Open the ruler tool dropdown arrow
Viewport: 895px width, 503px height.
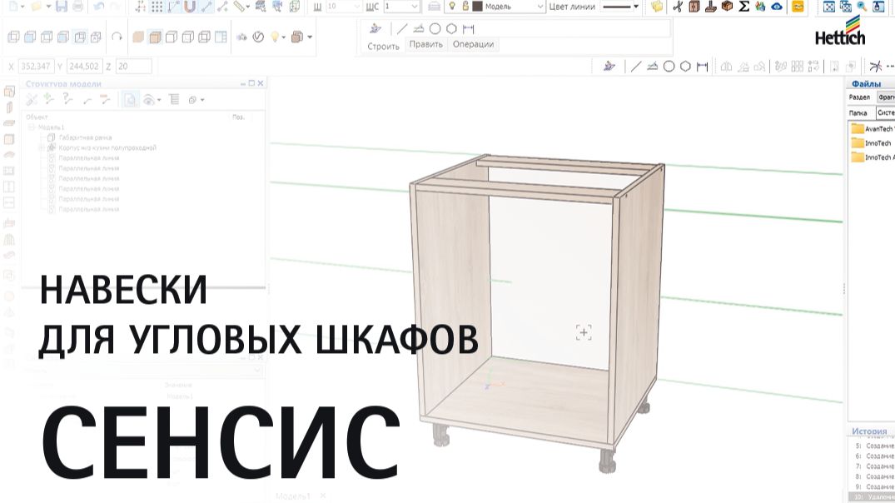click(248, 7)
